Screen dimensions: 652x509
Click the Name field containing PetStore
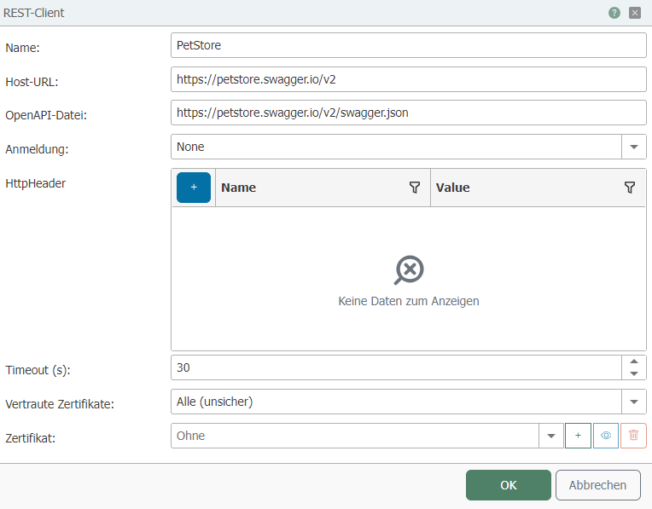[408, 45]
